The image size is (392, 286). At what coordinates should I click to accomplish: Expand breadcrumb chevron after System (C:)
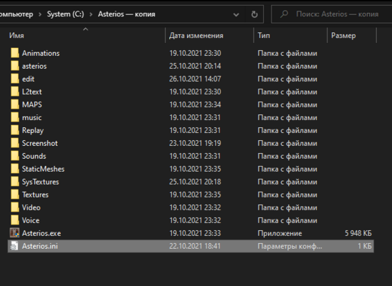click(x=91, y=14)
